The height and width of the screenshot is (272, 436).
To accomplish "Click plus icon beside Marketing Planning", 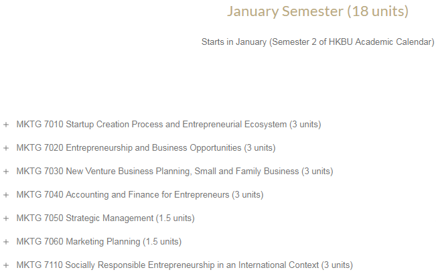I will [6, 242].
